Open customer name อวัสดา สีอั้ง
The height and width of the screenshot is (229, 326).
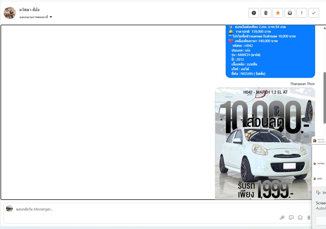[29, 10]
